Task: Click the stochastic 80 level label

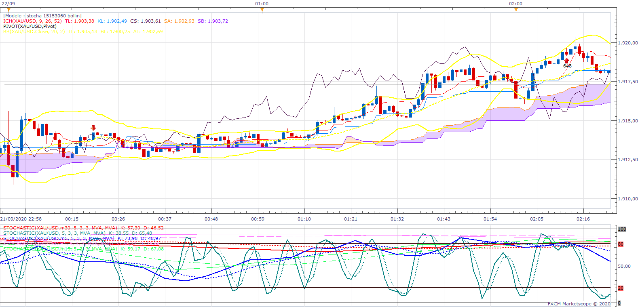Action: [621, 244]
